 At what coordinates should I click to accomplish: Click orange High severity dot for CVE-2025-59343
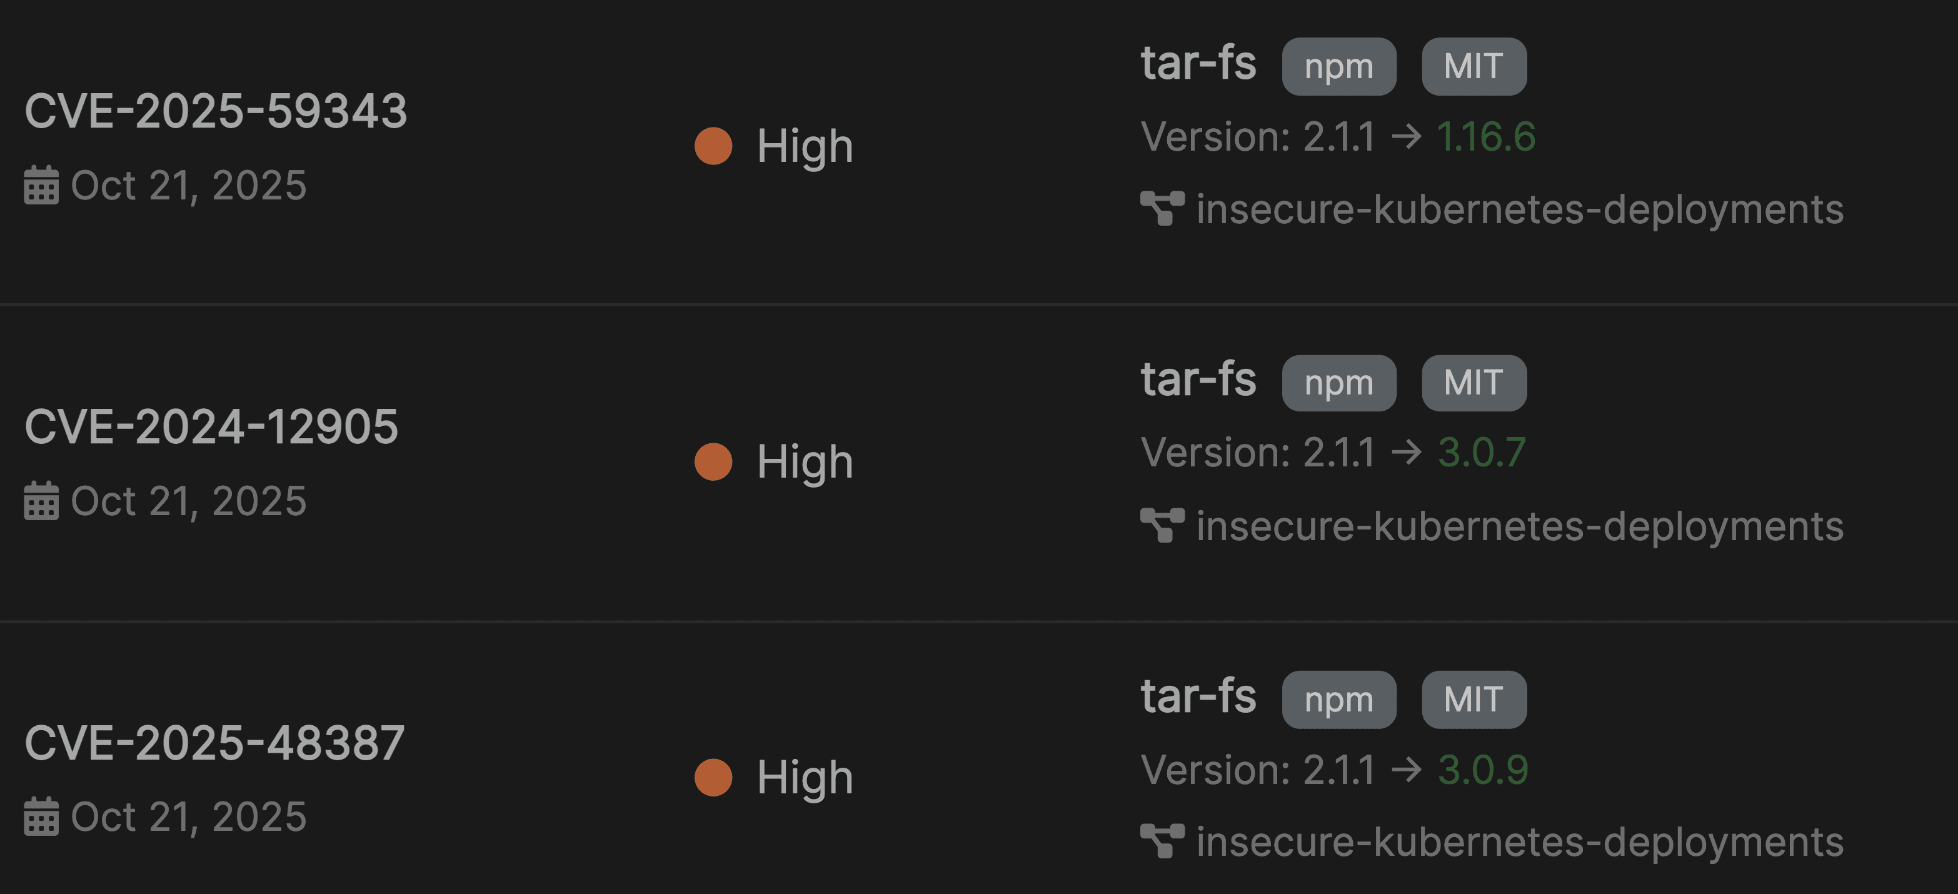click(x=713, y=146)
